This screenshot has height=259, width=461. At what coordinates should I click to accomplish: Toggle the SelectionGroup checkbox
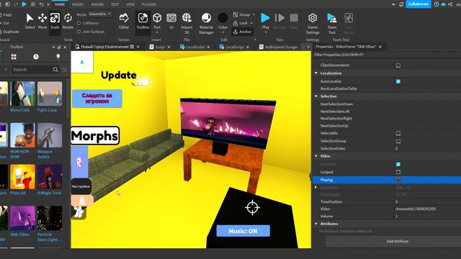point(398,141)
